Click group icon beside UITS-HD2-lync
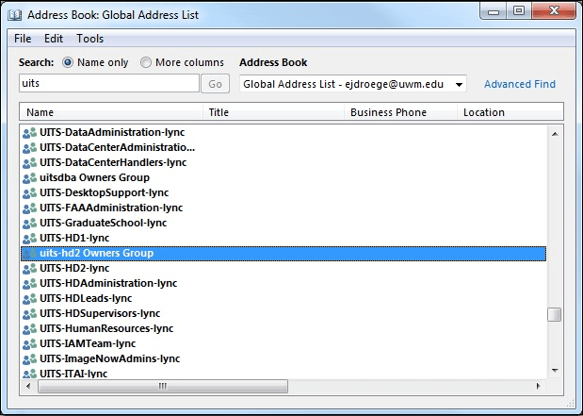 (29, 269)
